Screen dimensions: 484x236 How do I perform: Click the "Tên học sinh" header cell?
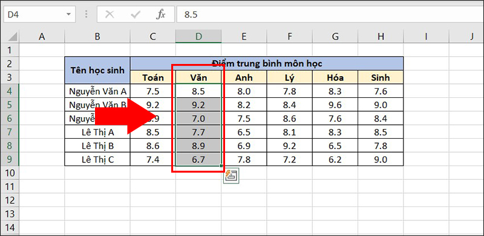pos(97,70)
